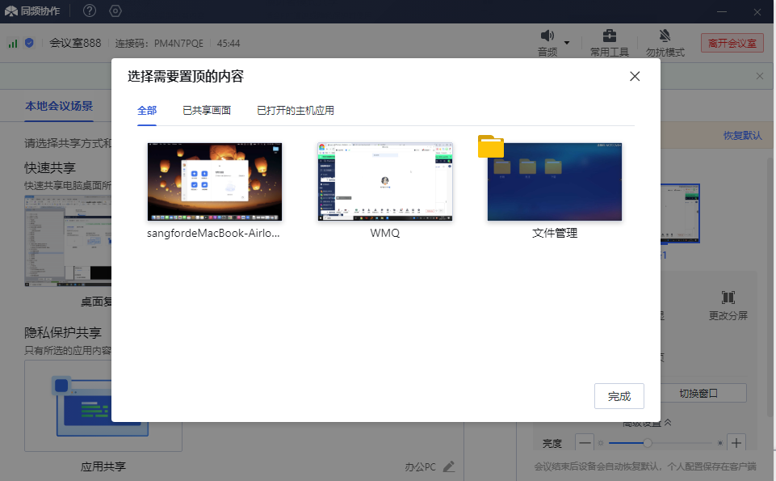Switch to the 已打开的主机应用 tab
This screenshot has height=481, width=776.
coord(296,111)
